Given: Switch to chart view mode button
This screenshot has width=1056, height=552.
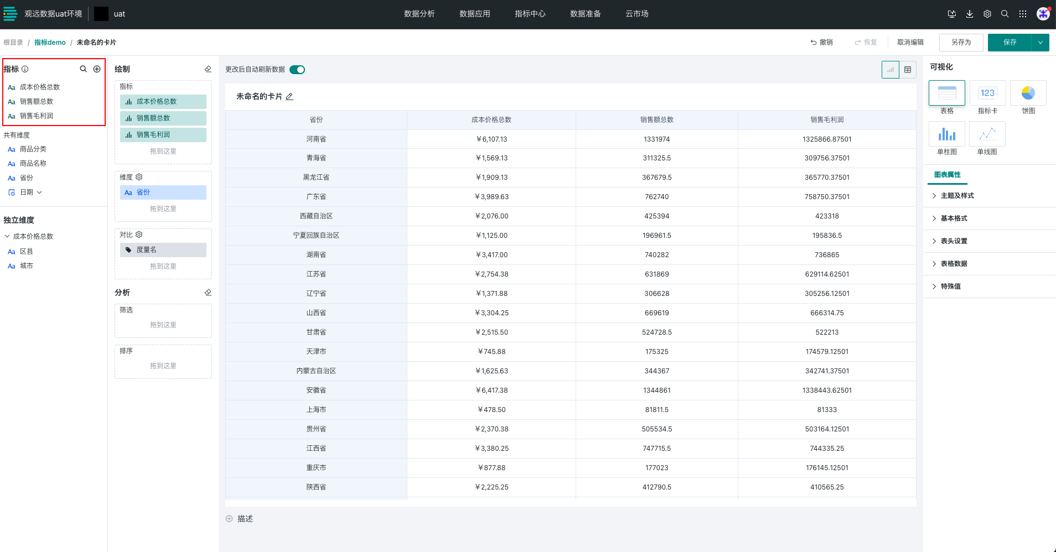Looking at the screenshot, I should click(x=891, y=70).
